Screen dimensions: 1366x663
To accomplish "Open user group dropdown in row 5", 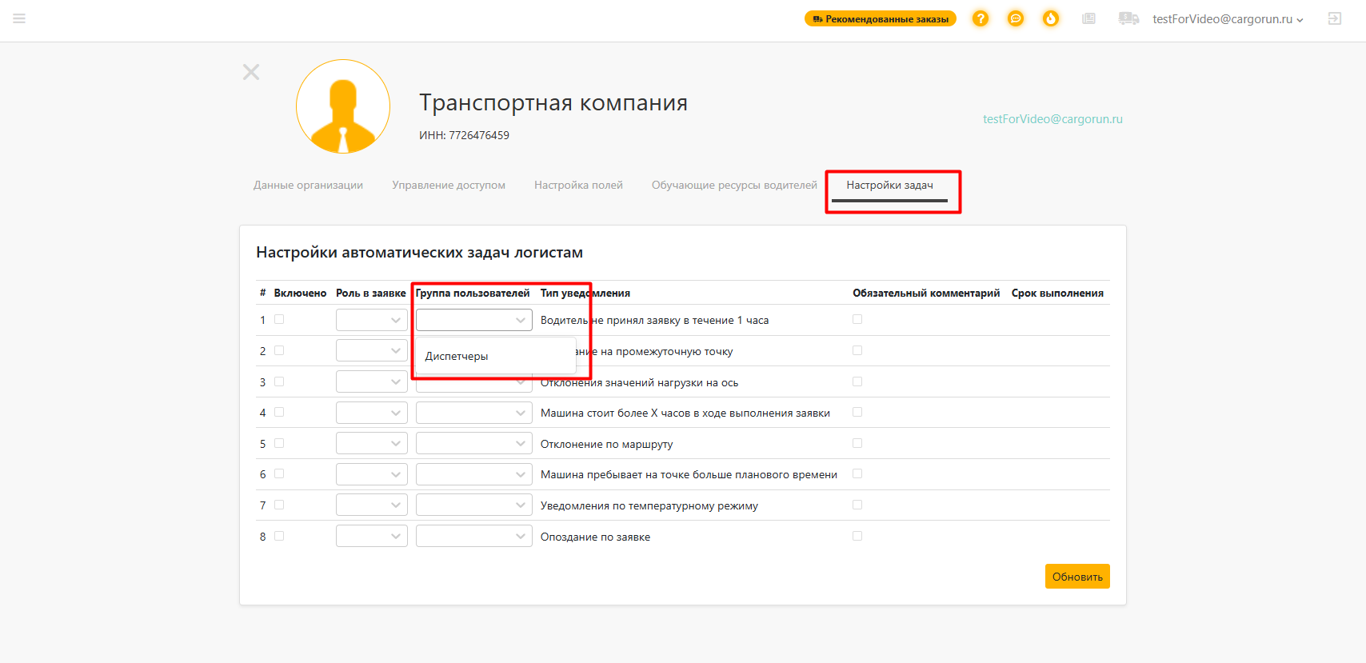I will tap(474, 444).
